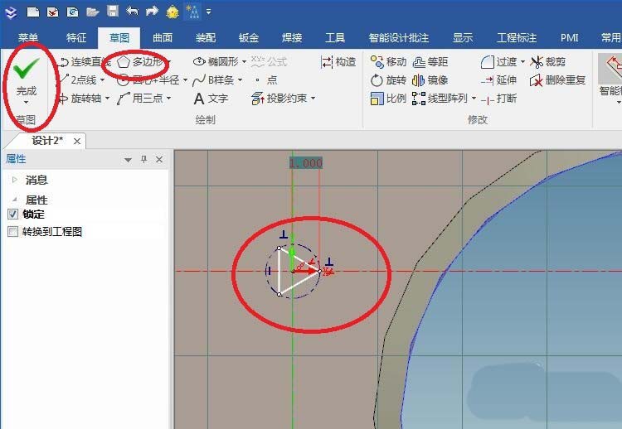Toggle the 构造 construction mode
Viewport: 622px width, 429px height.
[338, 62]
